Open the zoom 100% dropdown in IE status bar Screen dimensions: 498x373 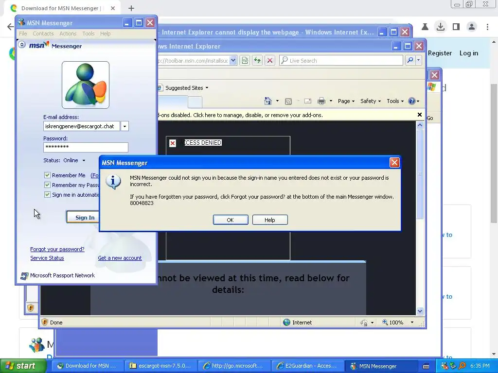[412, 322]
